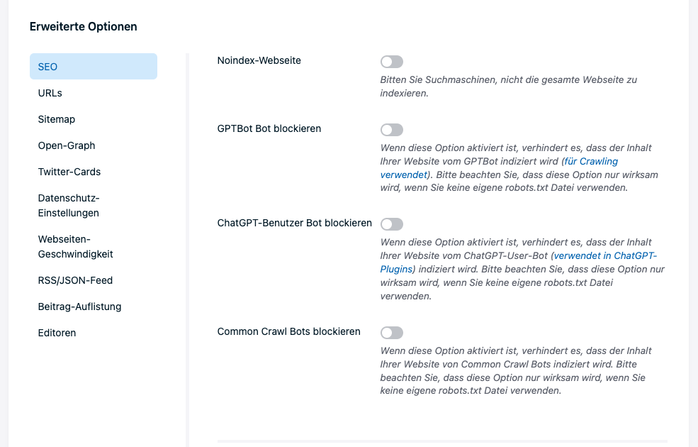Open the Editoren settings section
The image size is (698, 447).
(57, 333)
